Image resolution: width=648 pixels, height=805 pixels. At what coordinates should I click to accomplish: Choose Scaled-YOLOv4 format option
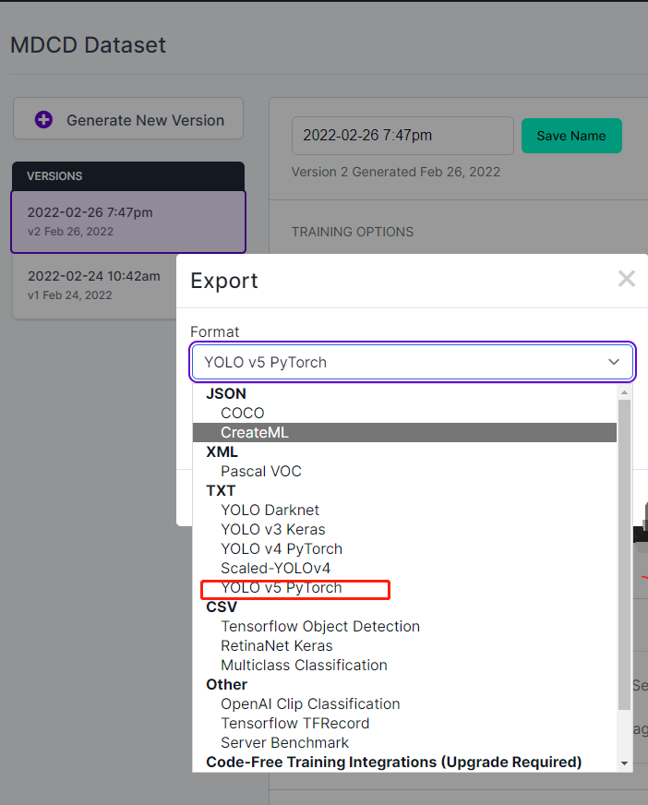click(x=404, y=569)
